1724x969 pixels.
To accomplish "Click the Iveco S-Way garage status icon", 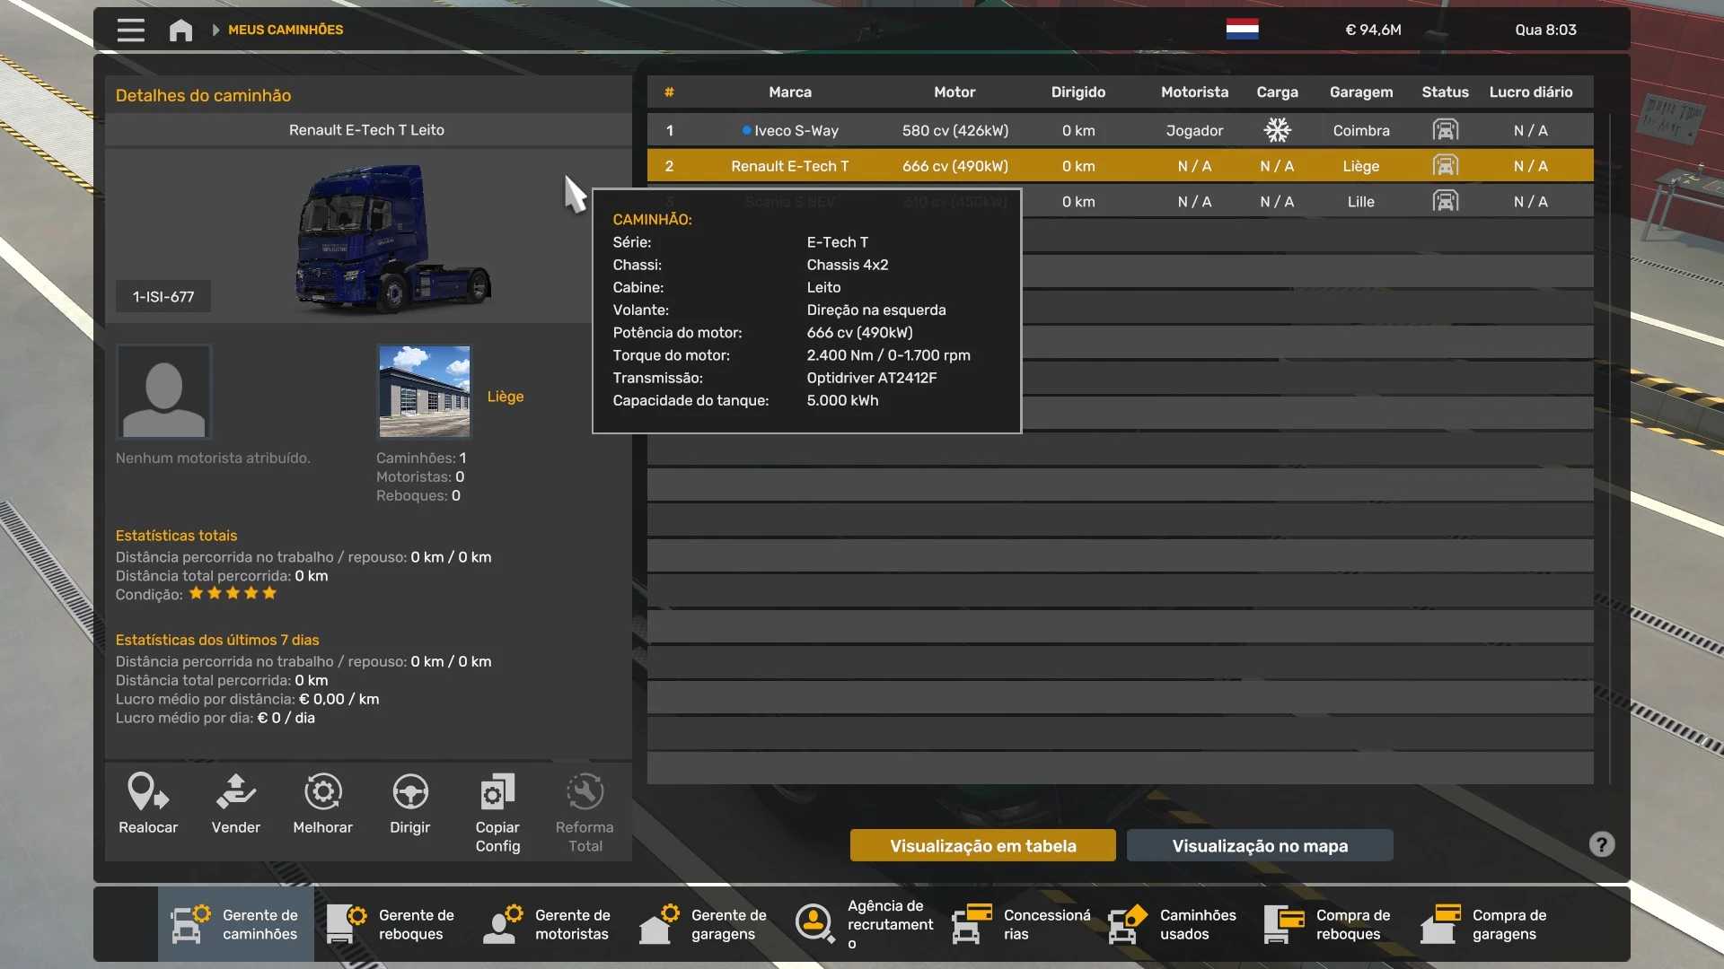I will [x=1445, y=130].
